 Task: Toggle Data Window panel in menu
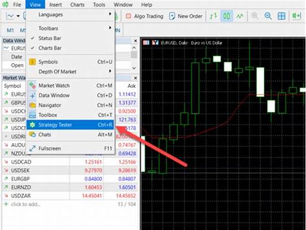[x=70, y=95]
